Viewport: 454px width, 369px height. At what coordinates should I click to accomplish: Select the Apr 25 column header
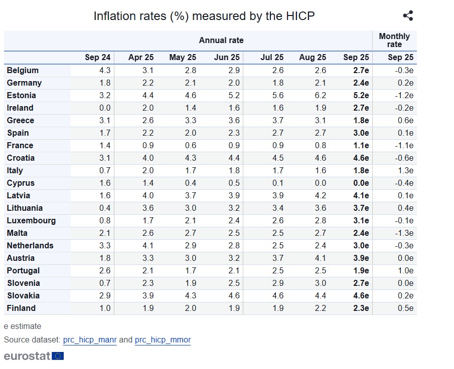tap(140, 58)
